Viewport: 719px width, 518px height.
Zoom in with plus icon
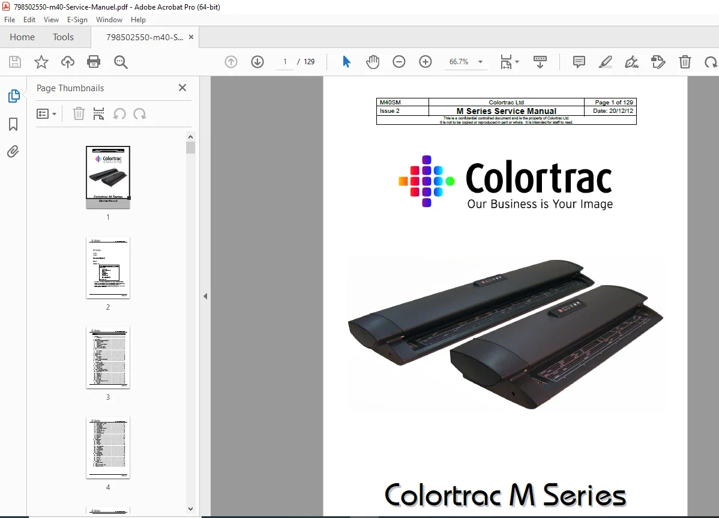(x=426, y=62)
